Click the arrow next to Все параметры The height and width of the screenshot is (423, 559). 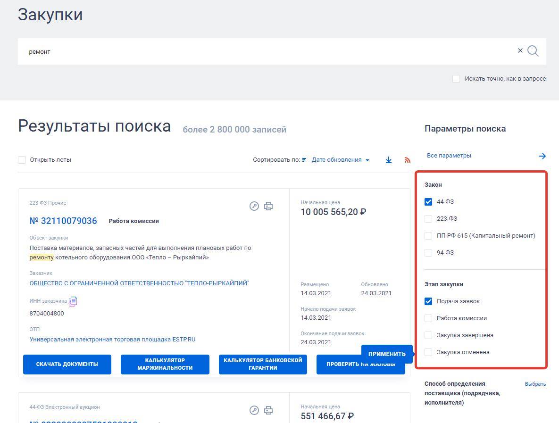(542, 156)
